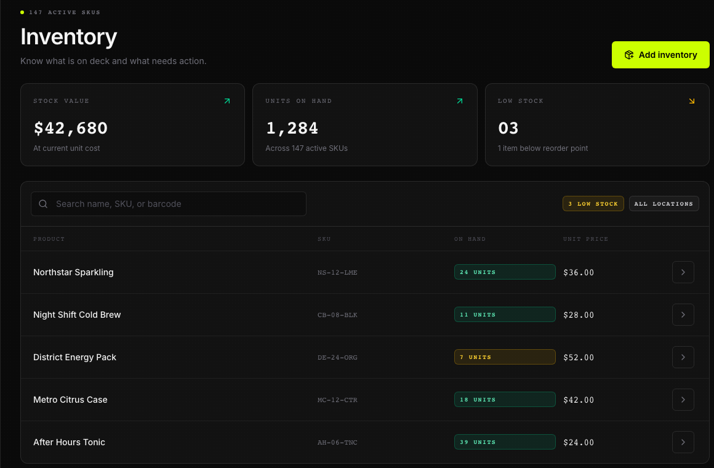Select the After Hours Tonic product name

(x=69, y=442)
